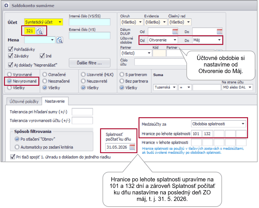
Task: Expand Medzisúčty za Obdobia splatnosti dropdown
Action: [x=243, y=124]
